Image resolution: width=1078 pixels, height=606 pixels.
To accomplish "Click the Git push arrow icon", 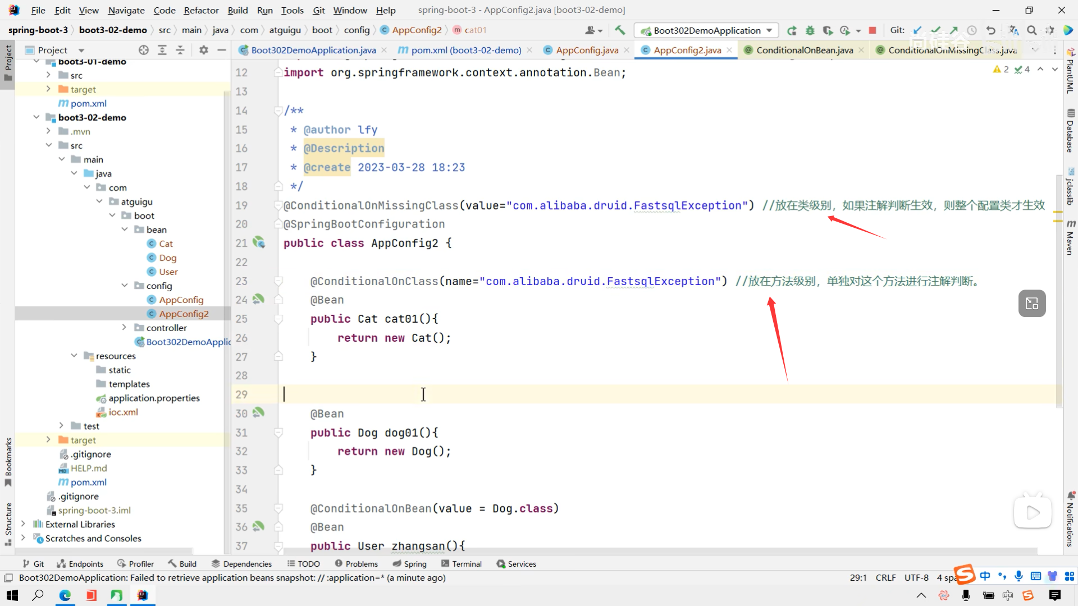I will [x=954, y=30].
